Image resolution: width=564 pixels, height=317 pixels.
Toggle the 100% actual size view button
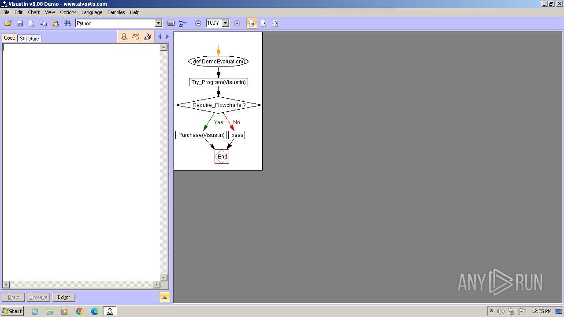pos(252,23)
